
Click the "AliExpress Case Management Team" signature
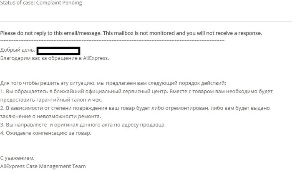[x=43, y=167]
